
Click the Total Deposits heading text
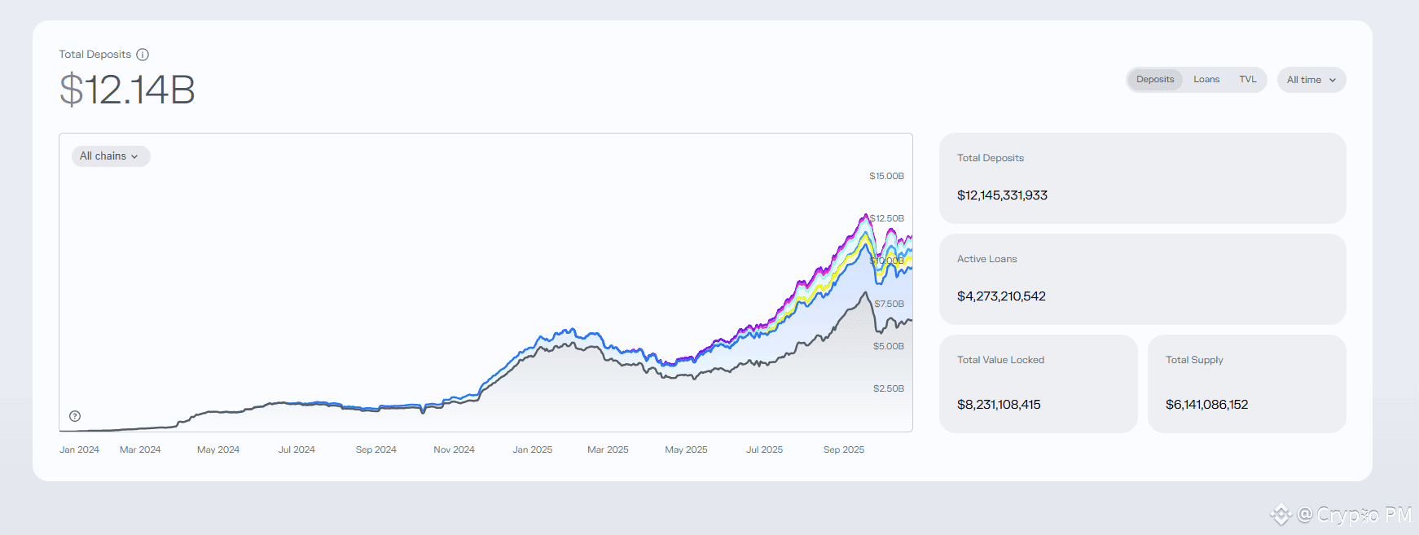[x=94, y=55]
